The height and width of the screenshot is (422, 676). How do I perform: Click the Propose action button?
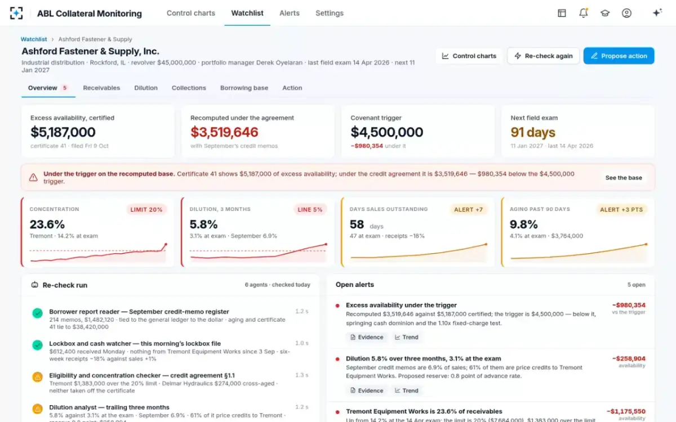[619, 56]
